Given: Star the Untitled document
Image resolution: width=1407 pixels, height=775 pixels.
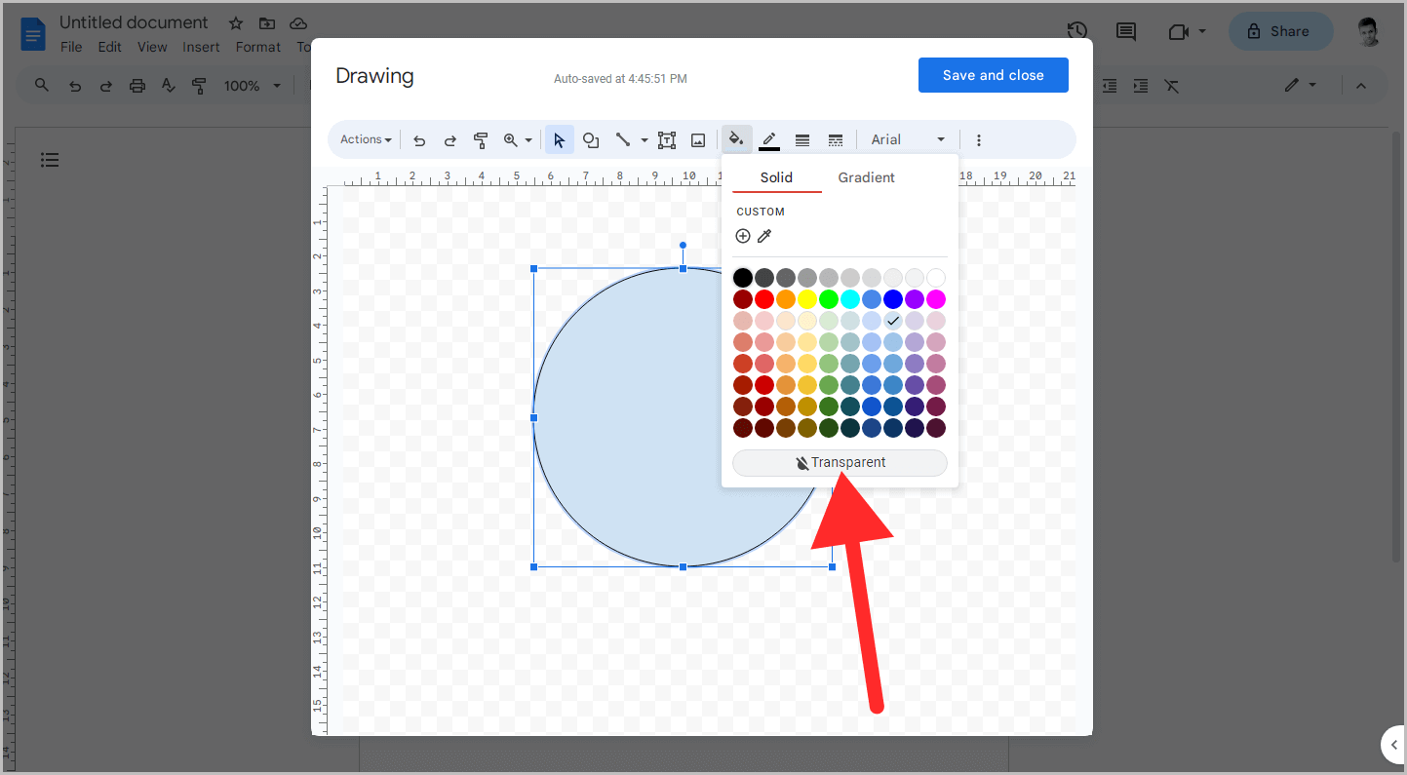Looking at the screenshot, I should coord(234,22).
